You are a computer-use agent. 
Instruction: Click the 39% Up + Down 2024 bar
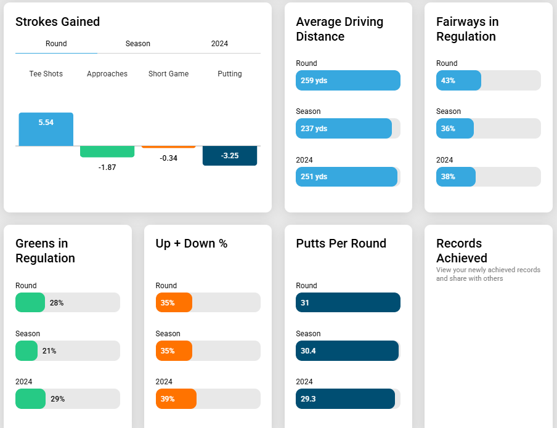(176, 399)
